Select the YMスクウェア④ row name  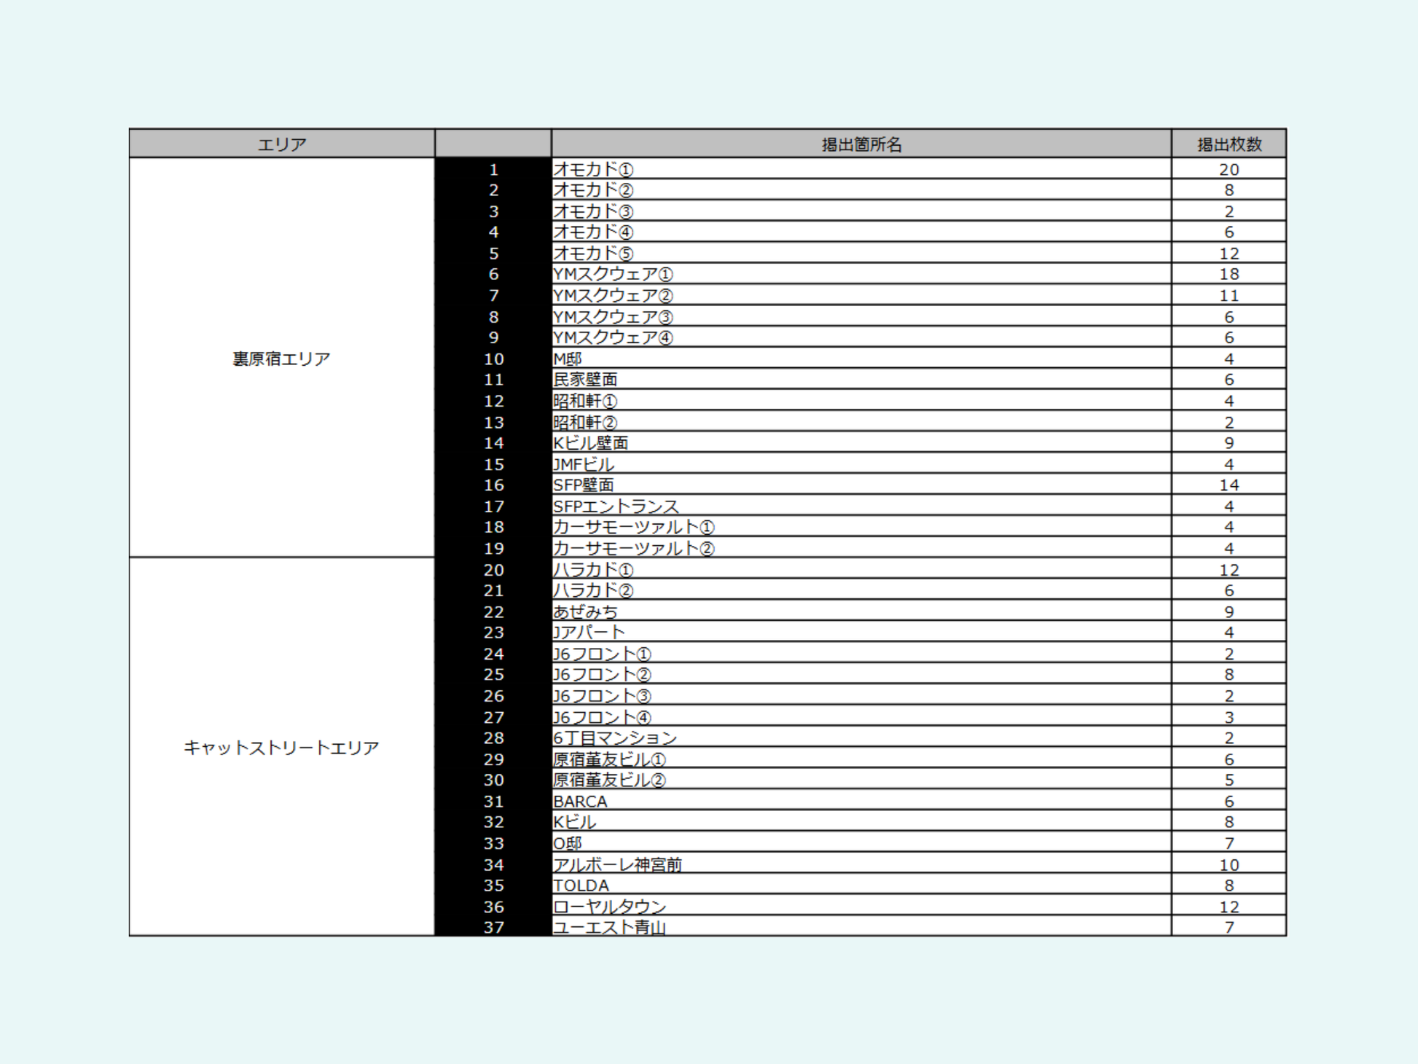coord(861,337)
